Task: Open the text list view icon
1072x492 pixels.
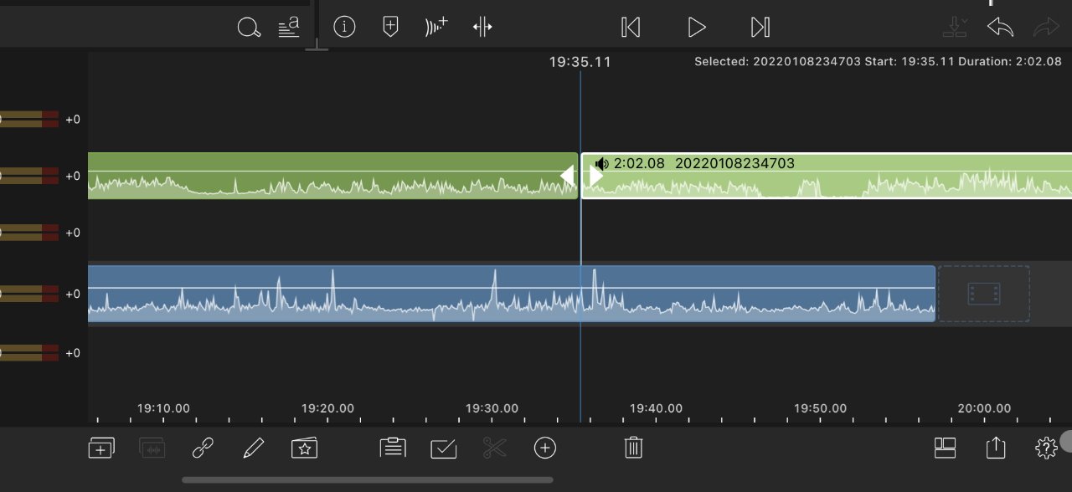Action: click(x=289, y=28)
